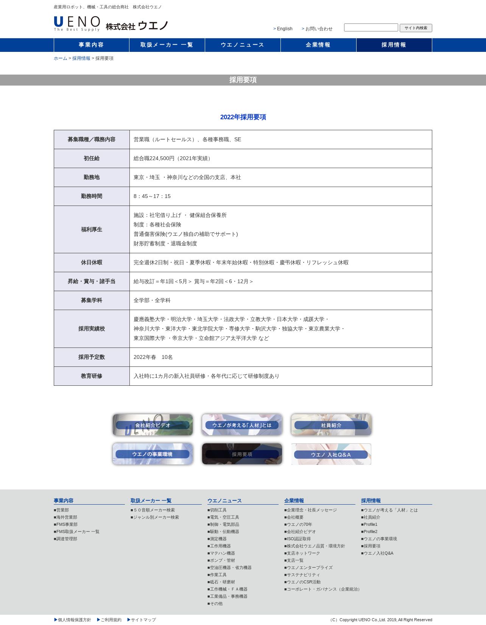The height and width of the screenshot is (625, 486).
Task: Open footer link 海外営業部
Action: click(65, 517)
